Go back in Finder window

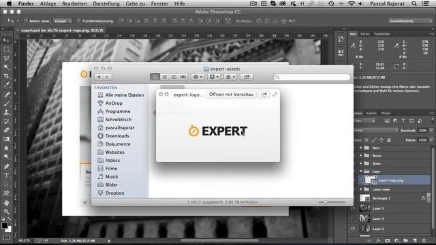click(x=99, y=77)
